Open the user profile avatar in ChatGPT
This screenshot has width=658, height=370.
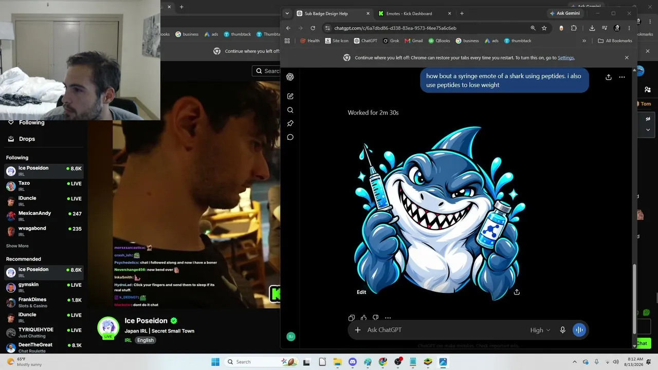[290, 337]
